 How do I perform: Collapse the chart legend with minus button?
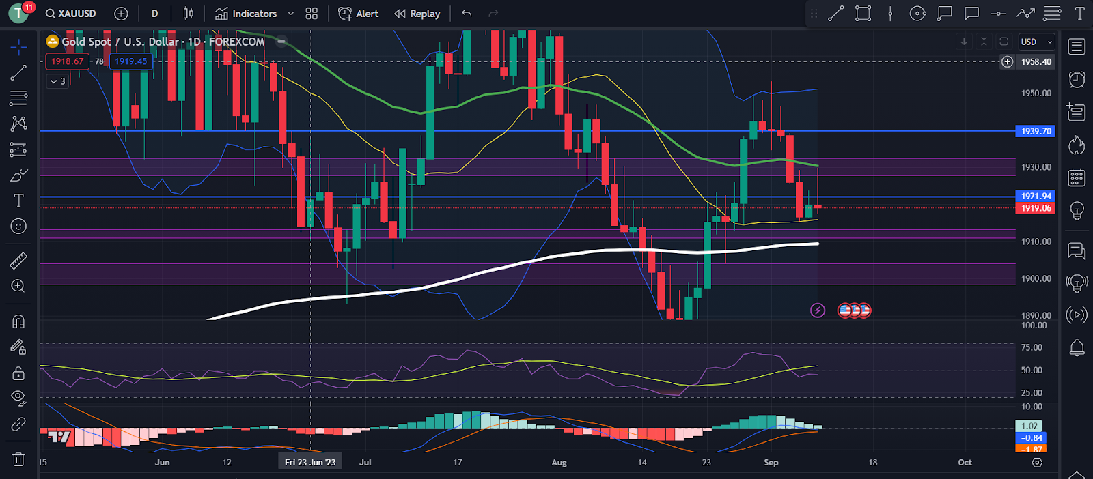point(281,42)
